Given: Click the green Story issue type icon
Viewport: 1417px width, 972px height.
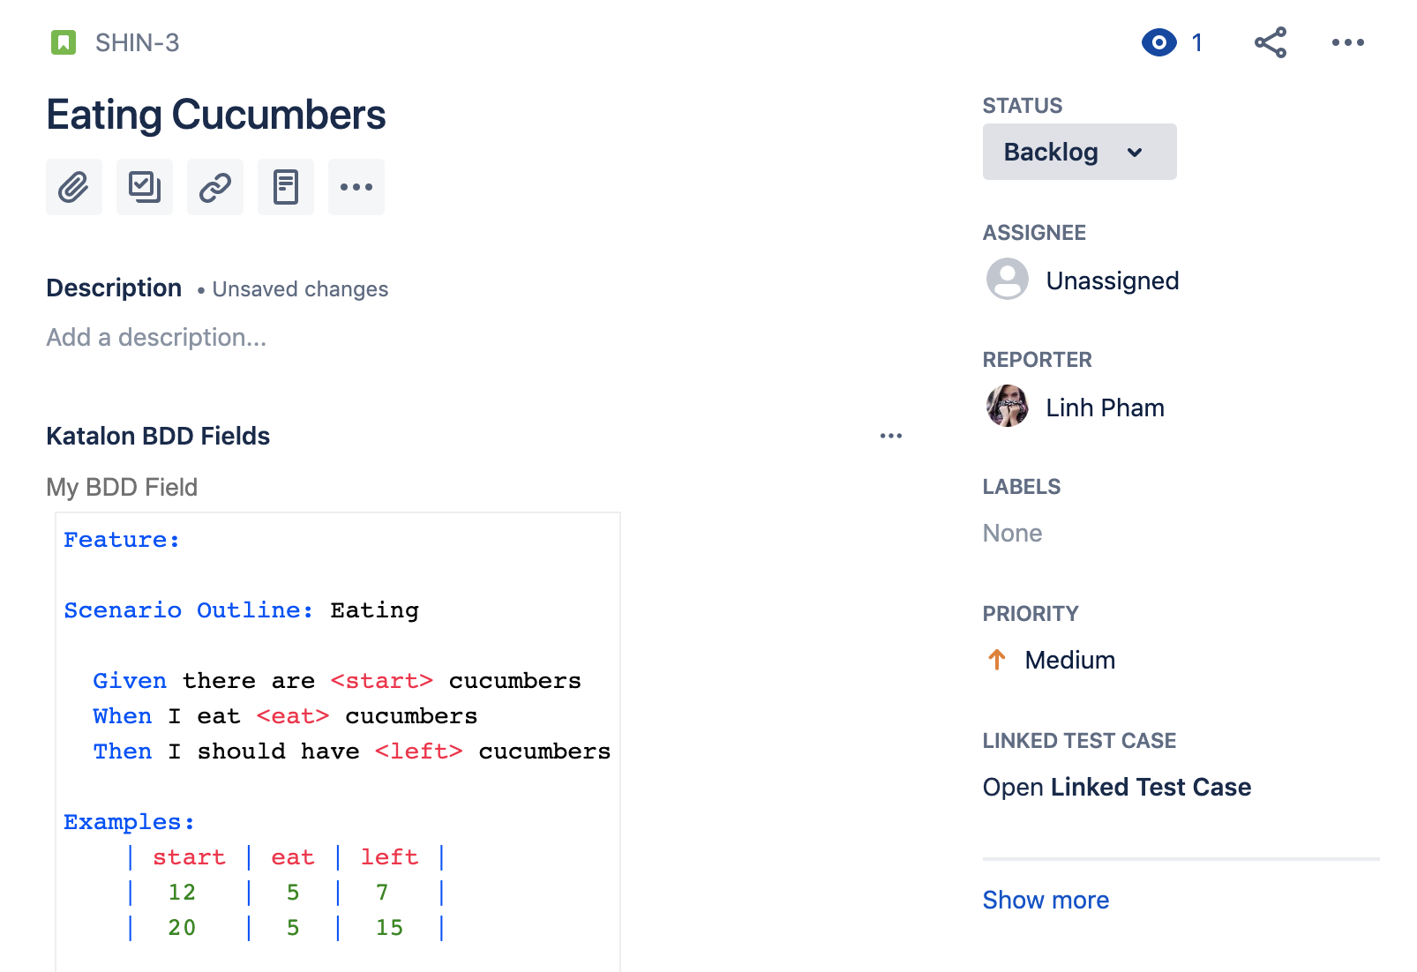Looking at the screenshot, I should coord(63,41).
